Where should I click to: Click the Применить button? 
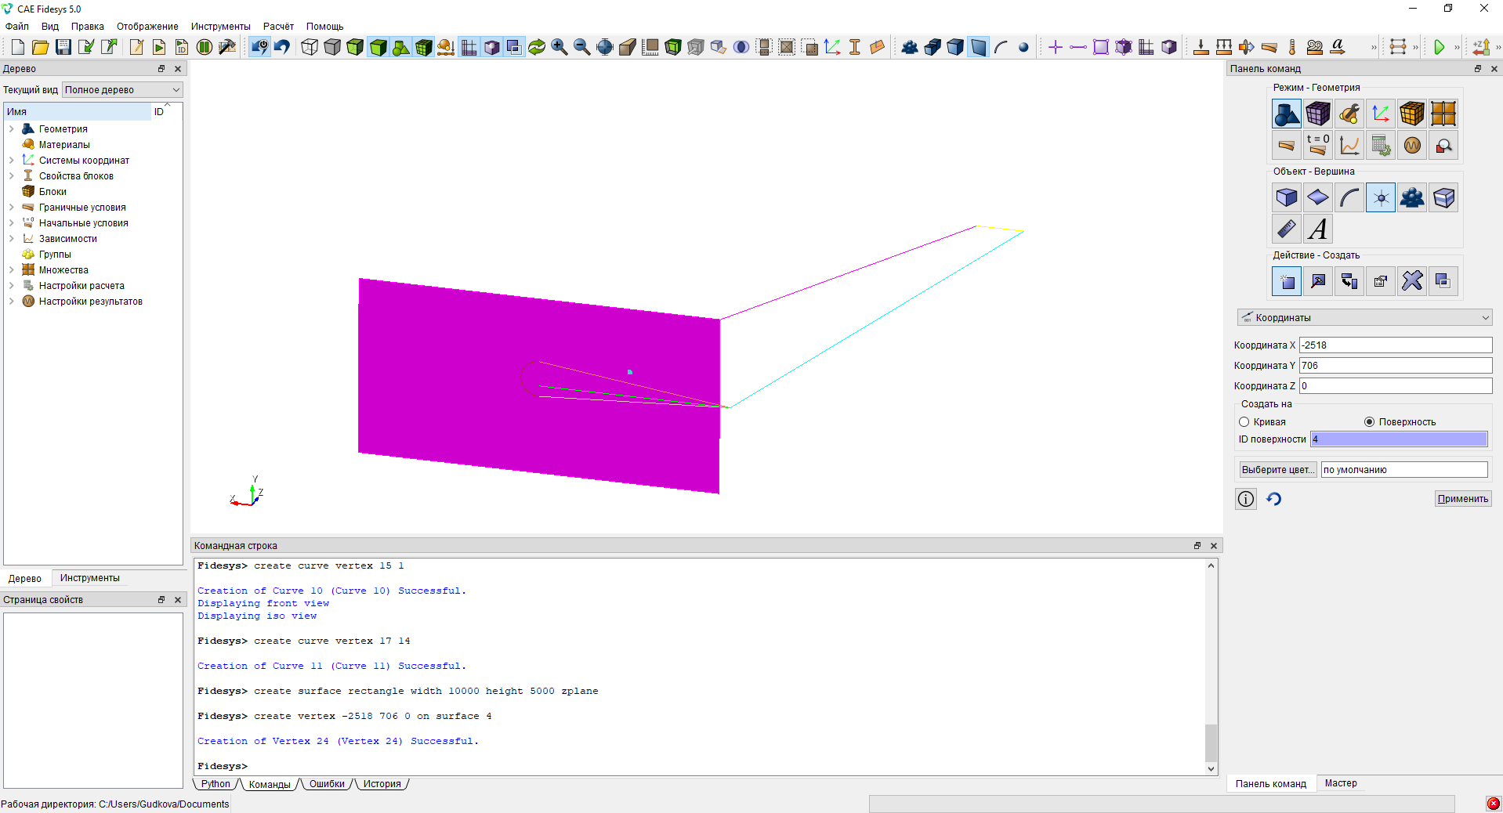(1463, 499)
